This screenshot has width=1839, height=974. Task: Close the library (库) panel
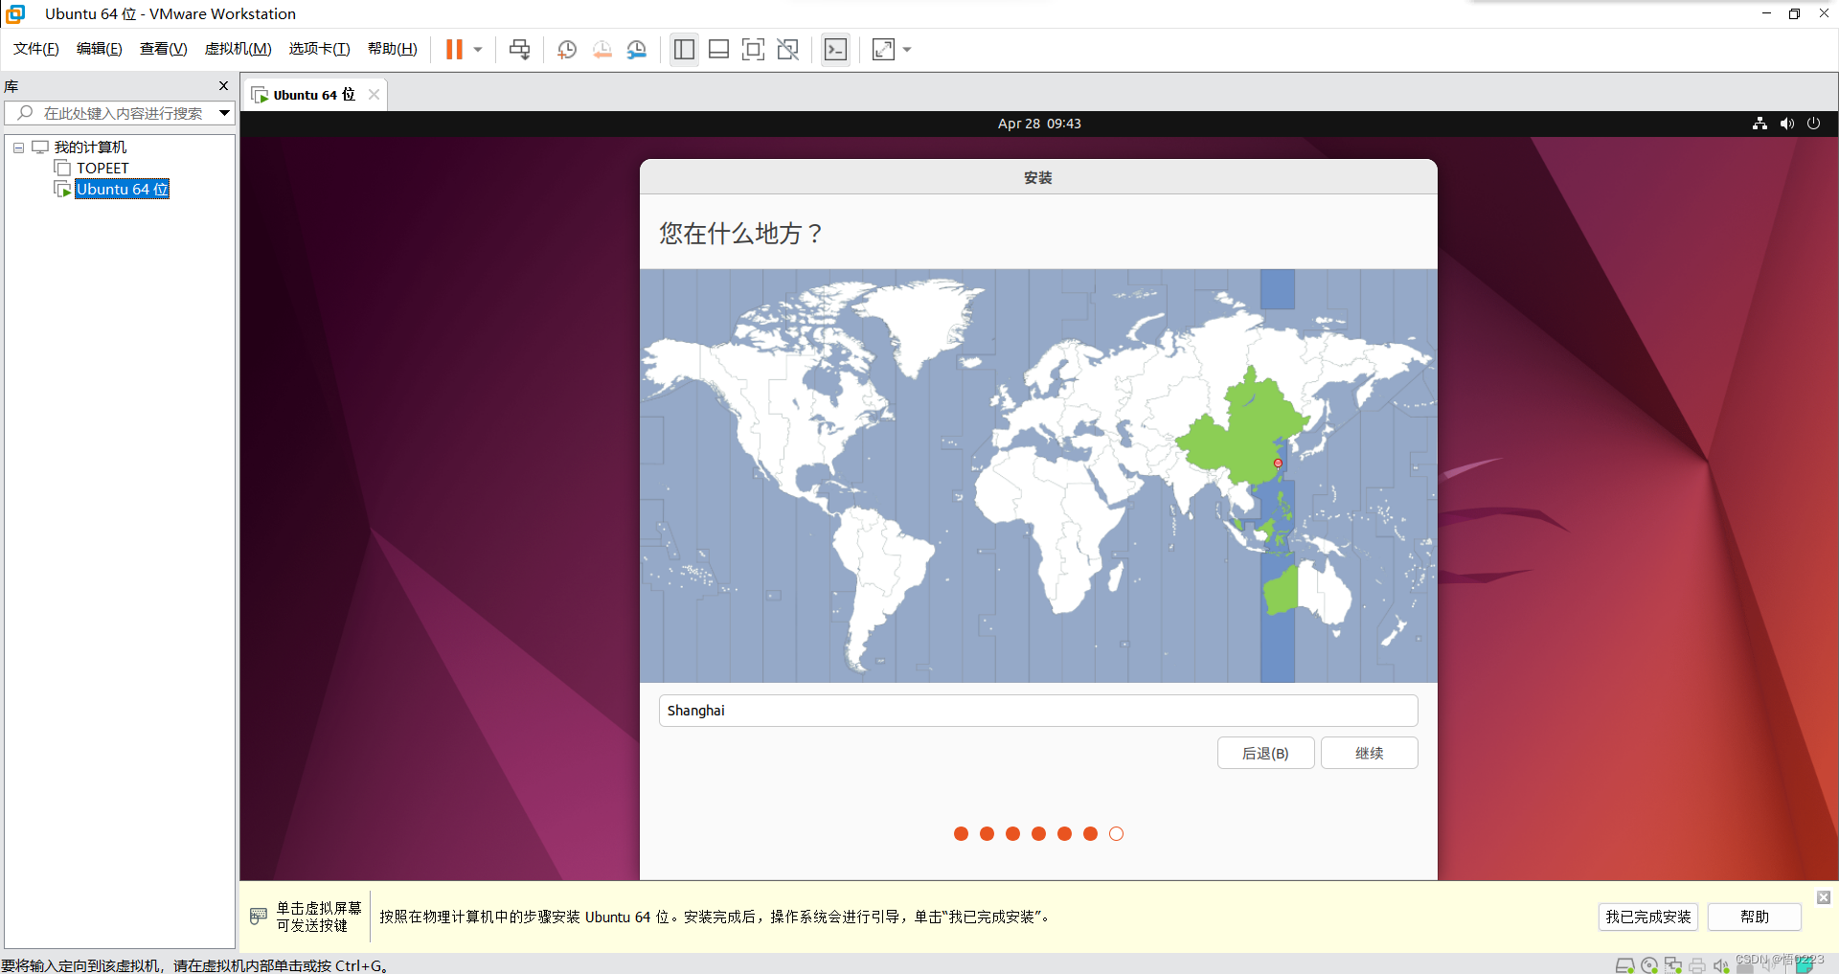tap(223, 86)
